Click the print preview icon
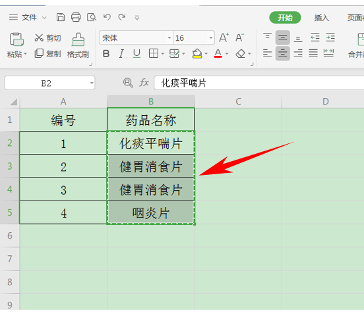Image resolution: width=364 pixels, height=313 pixels. [x=92, y=17]
